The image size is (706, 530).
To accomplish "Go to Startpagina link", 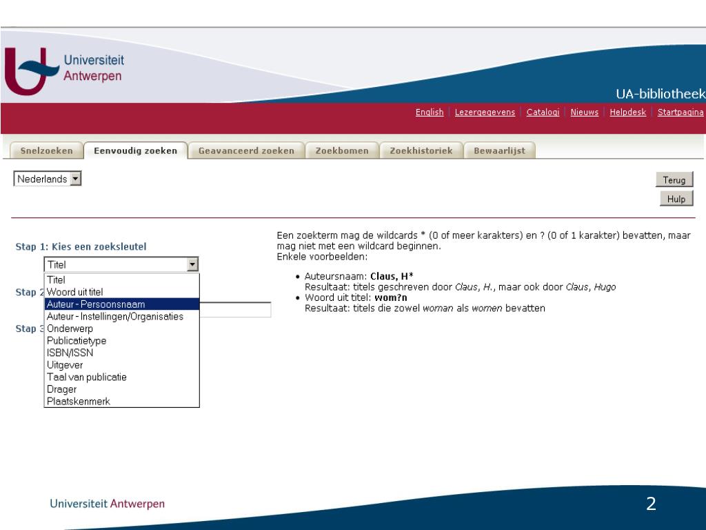I will pos(680,112).
